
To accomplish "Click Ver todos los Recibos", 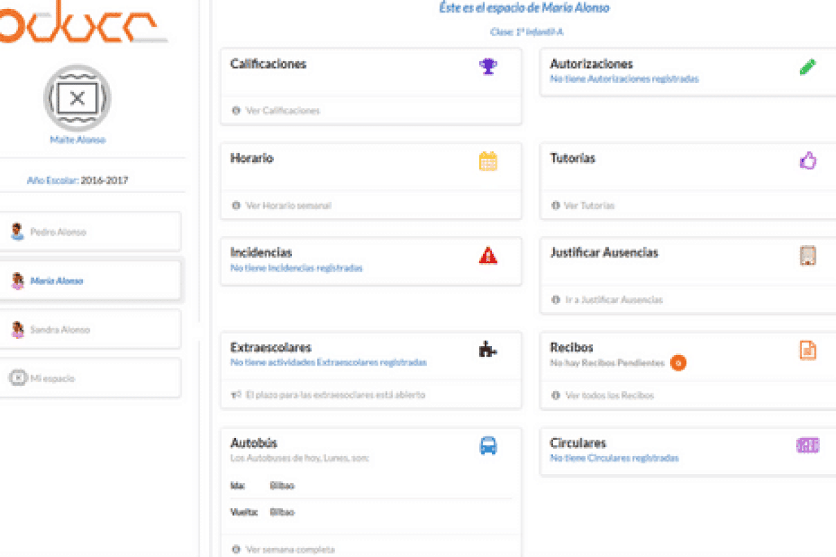I will 610,395.
